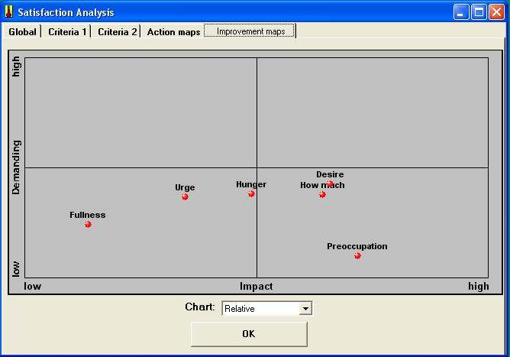Switch to the Action maps tab
This screenshot has height=357, width=510.
pyautogui.click(x=173, y=31)
